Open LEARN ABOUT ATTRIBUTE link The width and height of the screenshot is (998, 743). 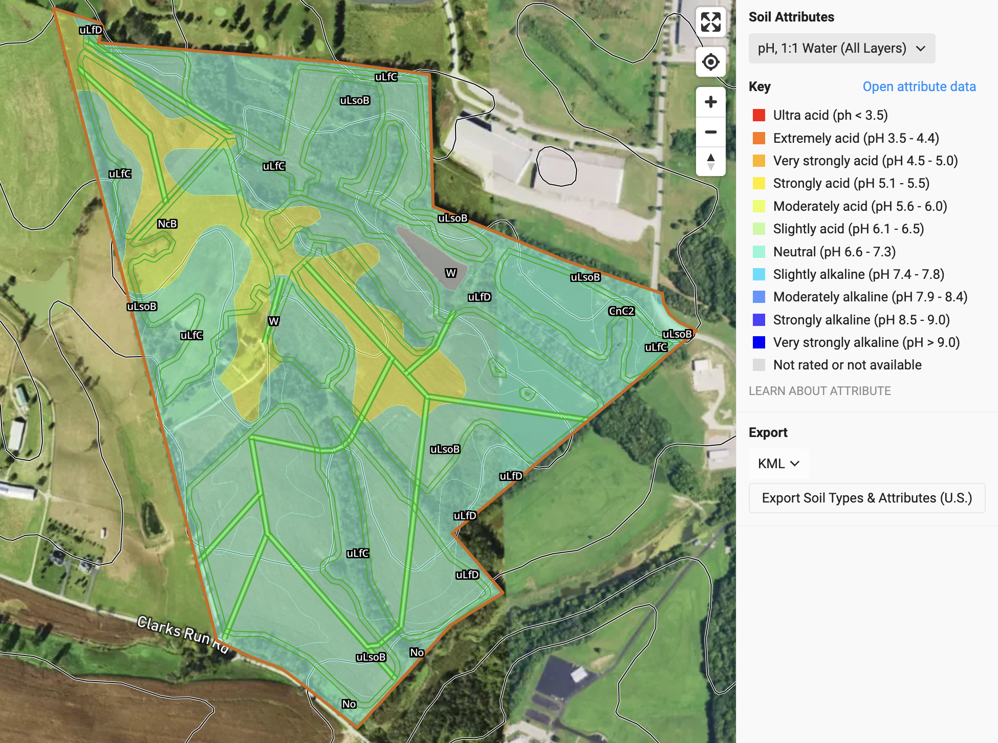tap(819, 391)
